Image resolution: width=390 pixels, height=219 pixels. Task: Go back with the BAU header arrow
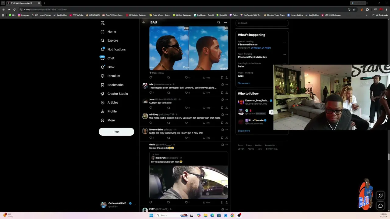click(x=144, y=22)
